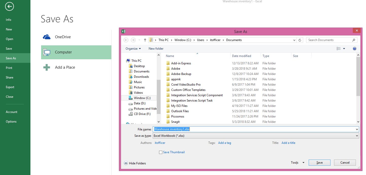366x175 pixels.
Task: Click the Save button in dialog
Action: (320, 163)
